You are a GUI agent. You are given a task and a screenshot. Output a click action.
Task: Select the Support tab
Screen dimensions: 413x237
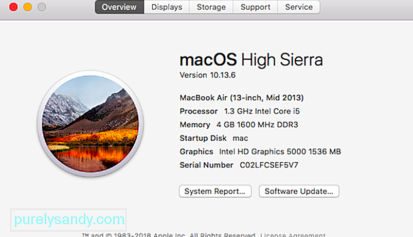pyautogui.click(x=255, y=7)
